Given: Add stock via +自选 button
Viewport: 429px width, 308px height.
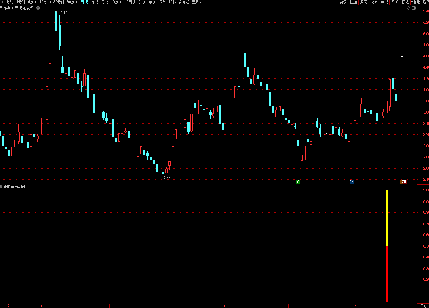Looking at the screenshot, I should 416,2.
